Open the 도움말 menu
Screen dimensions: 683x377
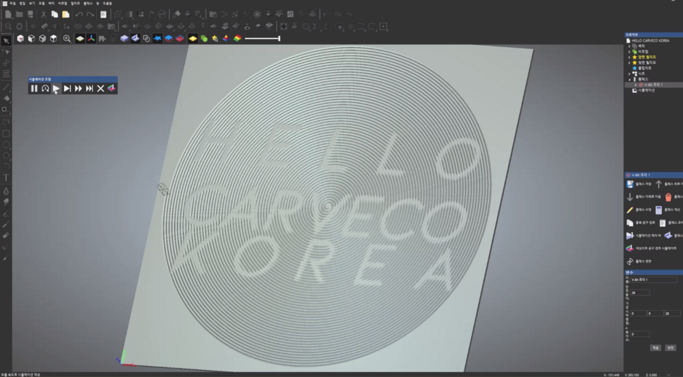tap(107, 3)
